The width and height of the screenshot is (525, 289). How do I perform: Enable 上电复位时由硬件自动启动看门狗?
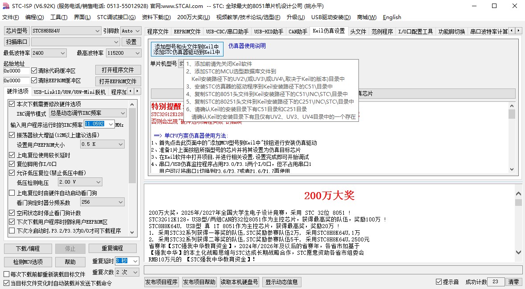pos(12,193)
